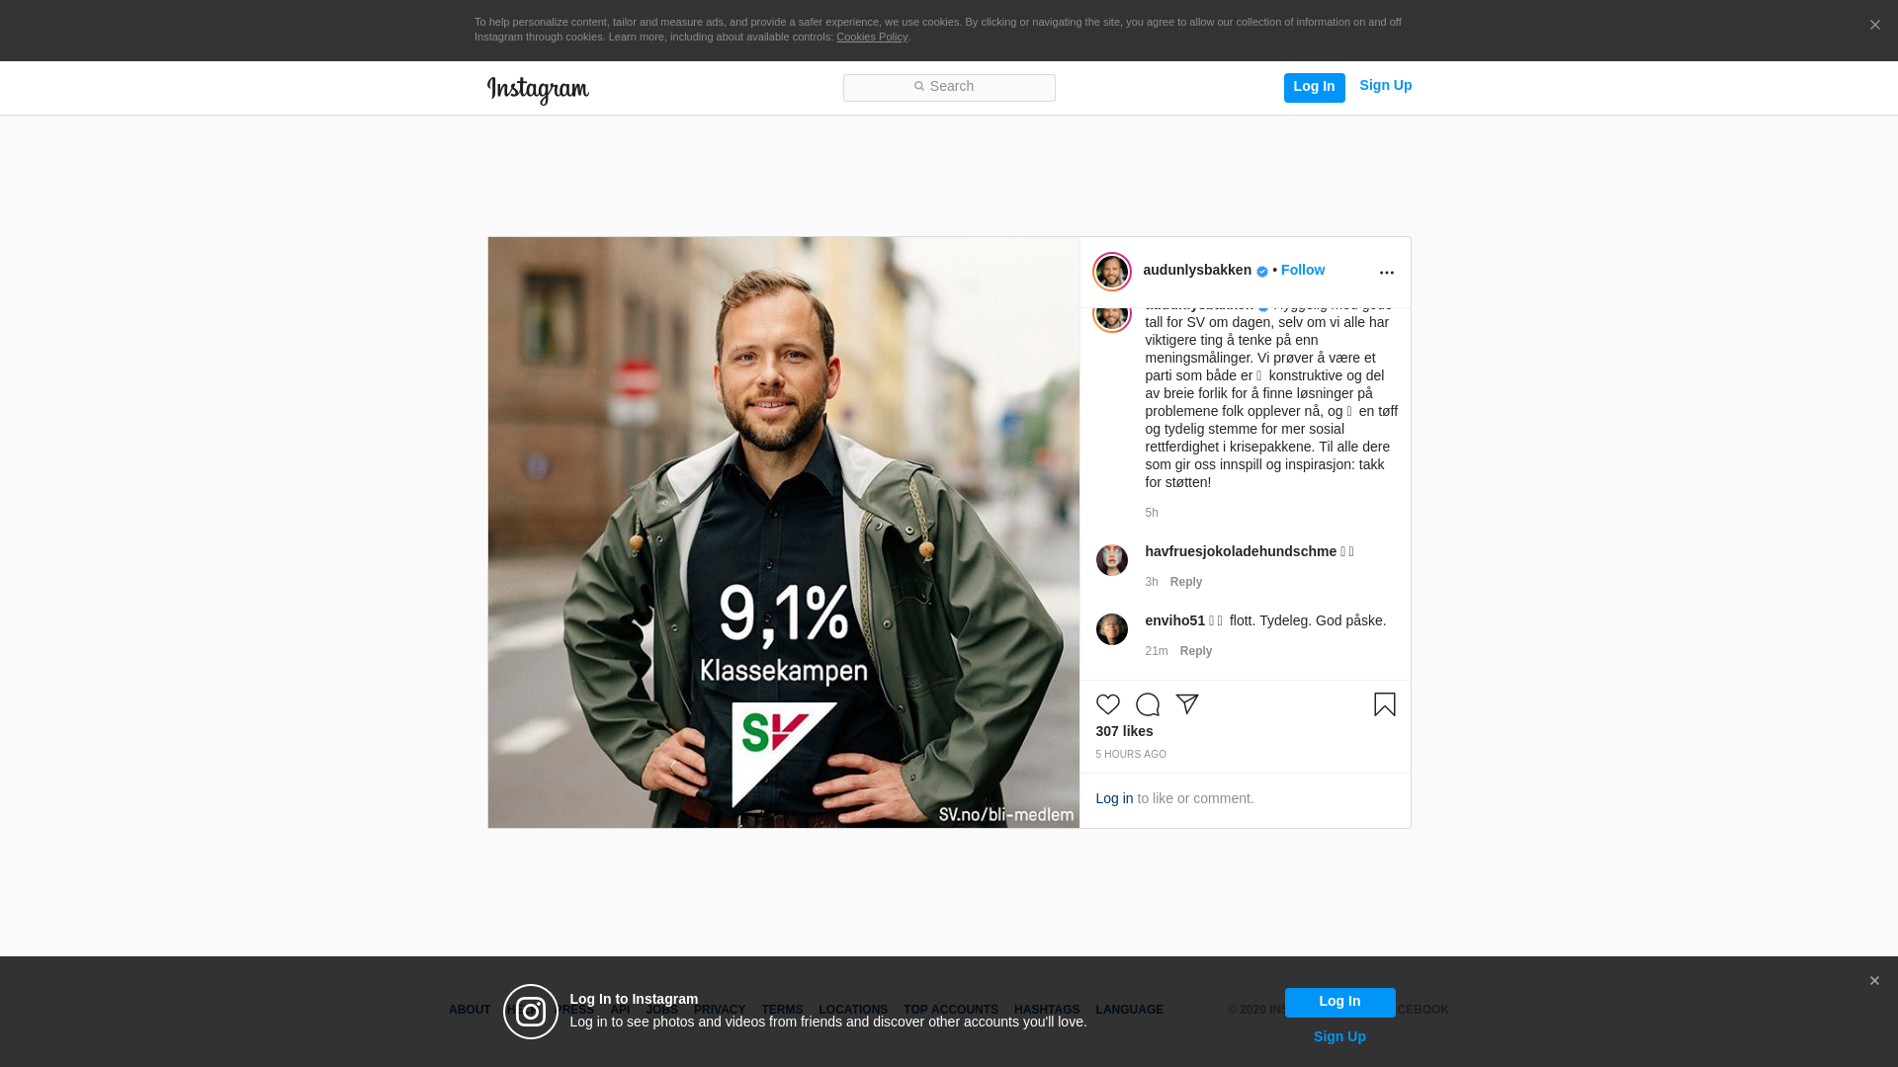Open HASHTAGS footer link
This screenshot has height=1067, width=1898.
(1047, 1010)
